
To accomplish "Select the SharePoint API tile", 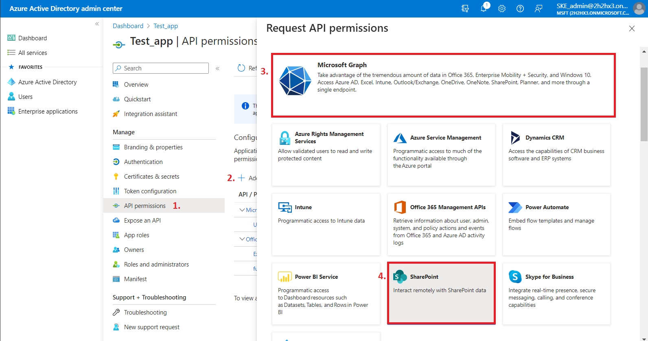I will pyautogui.click(x=441, y=293).
